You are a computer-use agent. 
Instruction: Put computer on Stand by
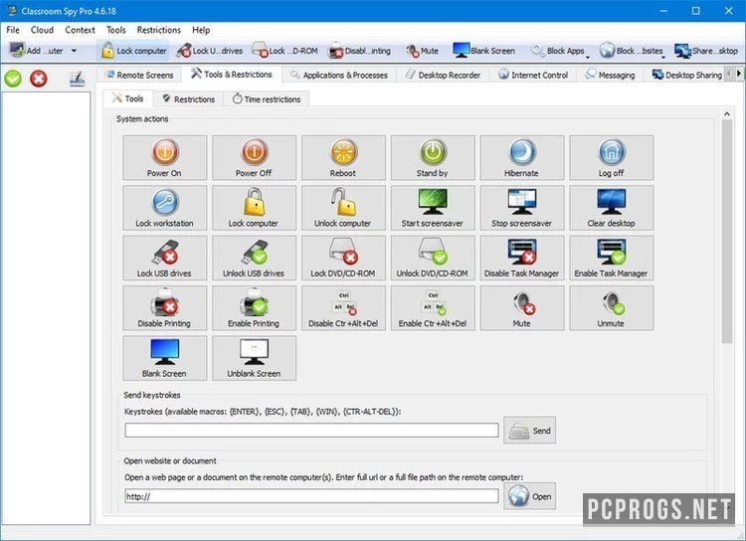tap(433, 158)
